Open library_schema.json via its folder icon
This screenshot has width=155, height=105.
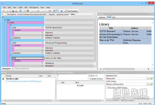point(151,84)
